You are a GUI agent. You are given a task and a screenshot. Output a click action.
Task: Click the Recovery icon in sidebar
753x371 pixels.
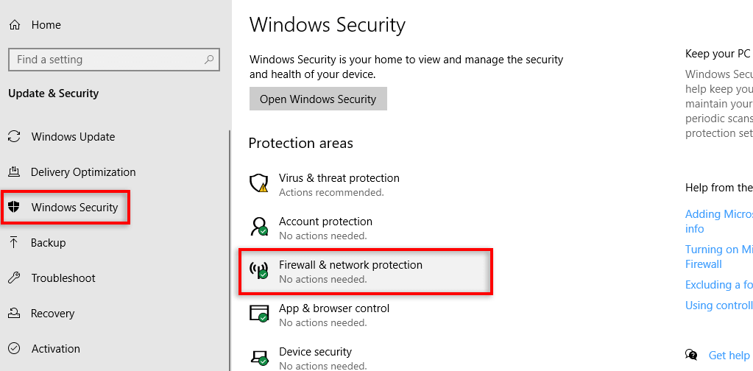pyautogui.click(x=14, y=314)
